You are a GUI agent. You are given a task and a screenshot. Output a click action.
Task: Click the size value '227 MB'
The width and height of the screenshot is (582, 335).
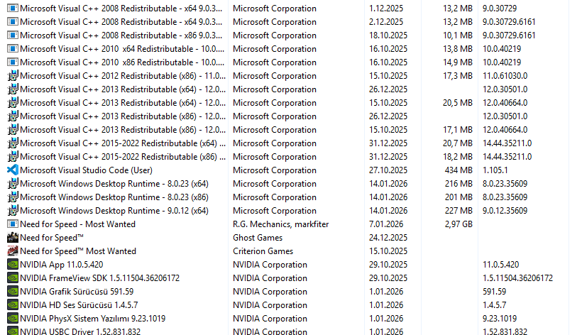[x=459, y=211]
